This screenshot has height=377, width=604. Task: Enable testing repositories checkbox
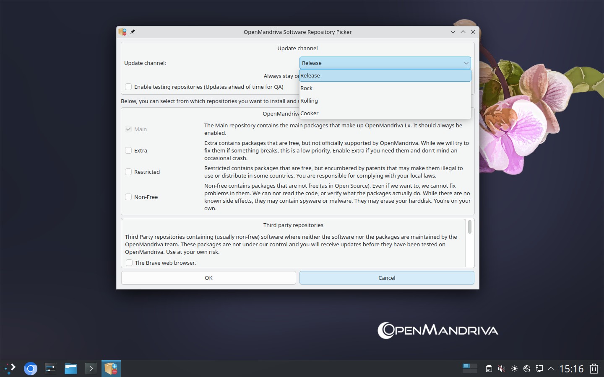point(128,87)
